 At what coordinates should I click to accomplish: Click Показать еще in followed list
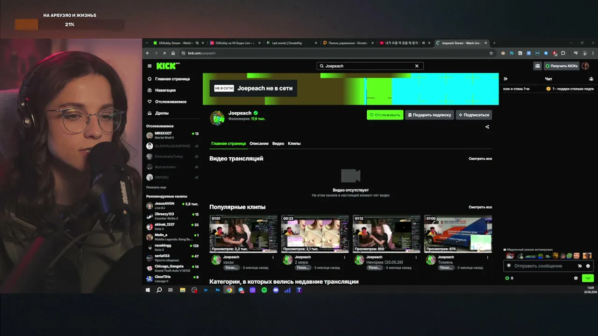pos(156,187)
